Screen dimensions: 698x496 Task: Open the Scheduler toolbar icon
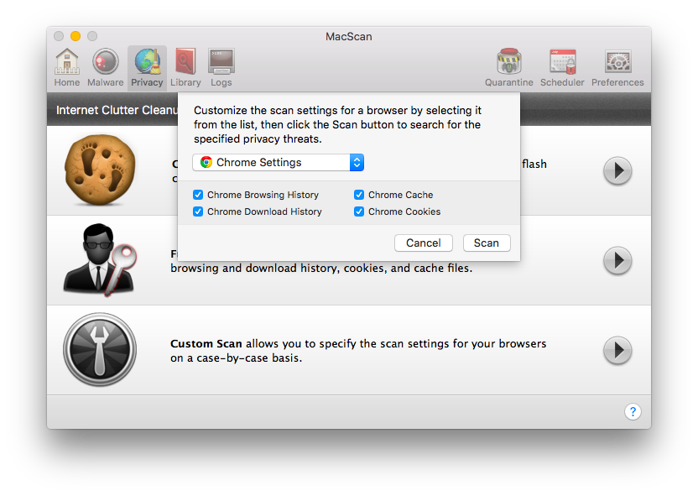click(x=562, y=68)
